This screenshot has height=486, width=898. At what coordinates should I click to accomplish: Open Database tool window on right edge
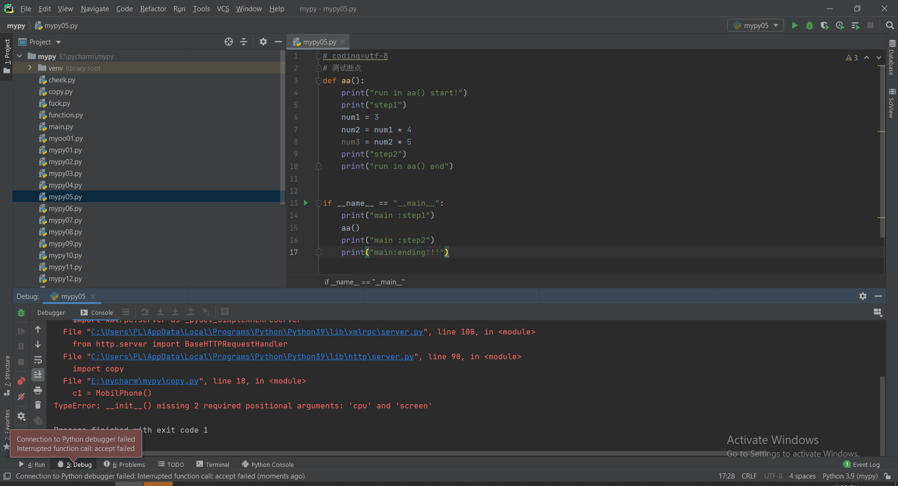pyautogui.click(x=892, y=57)
